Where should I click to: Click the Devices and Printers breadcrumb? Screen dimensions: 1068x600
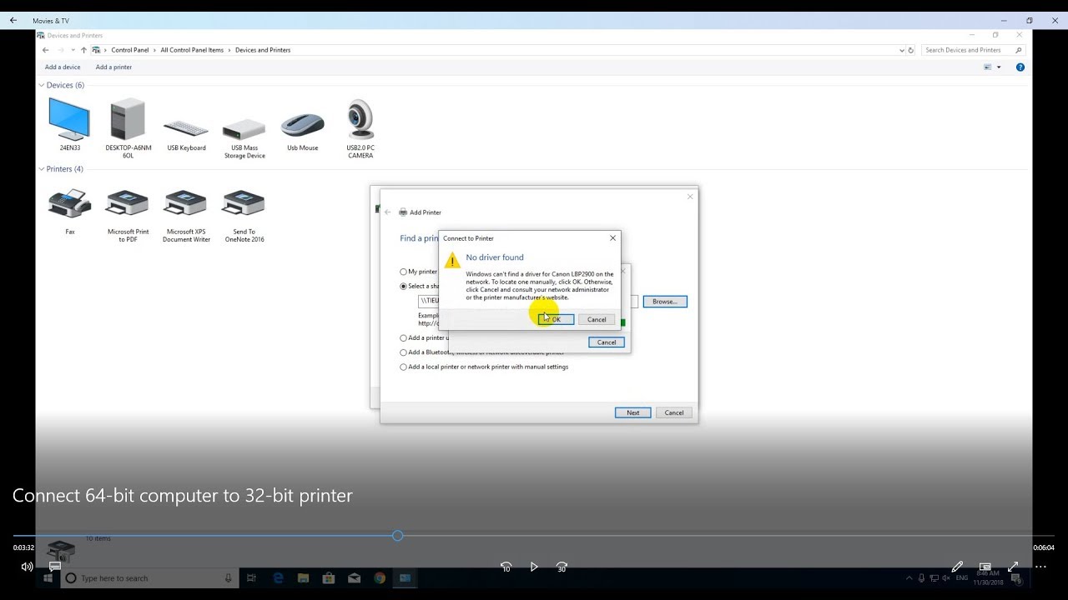click(263, 50)
